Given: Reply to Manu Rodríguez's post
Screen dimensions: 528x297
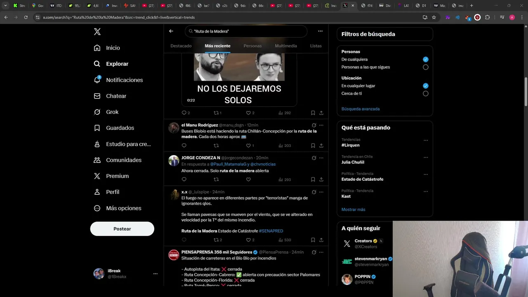Looking at the screenshot, I should click(184, 146).
